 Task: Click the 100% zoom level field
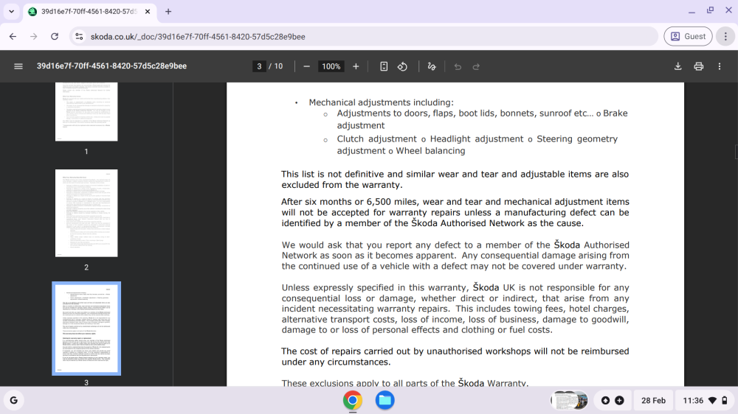click(331, 67)
